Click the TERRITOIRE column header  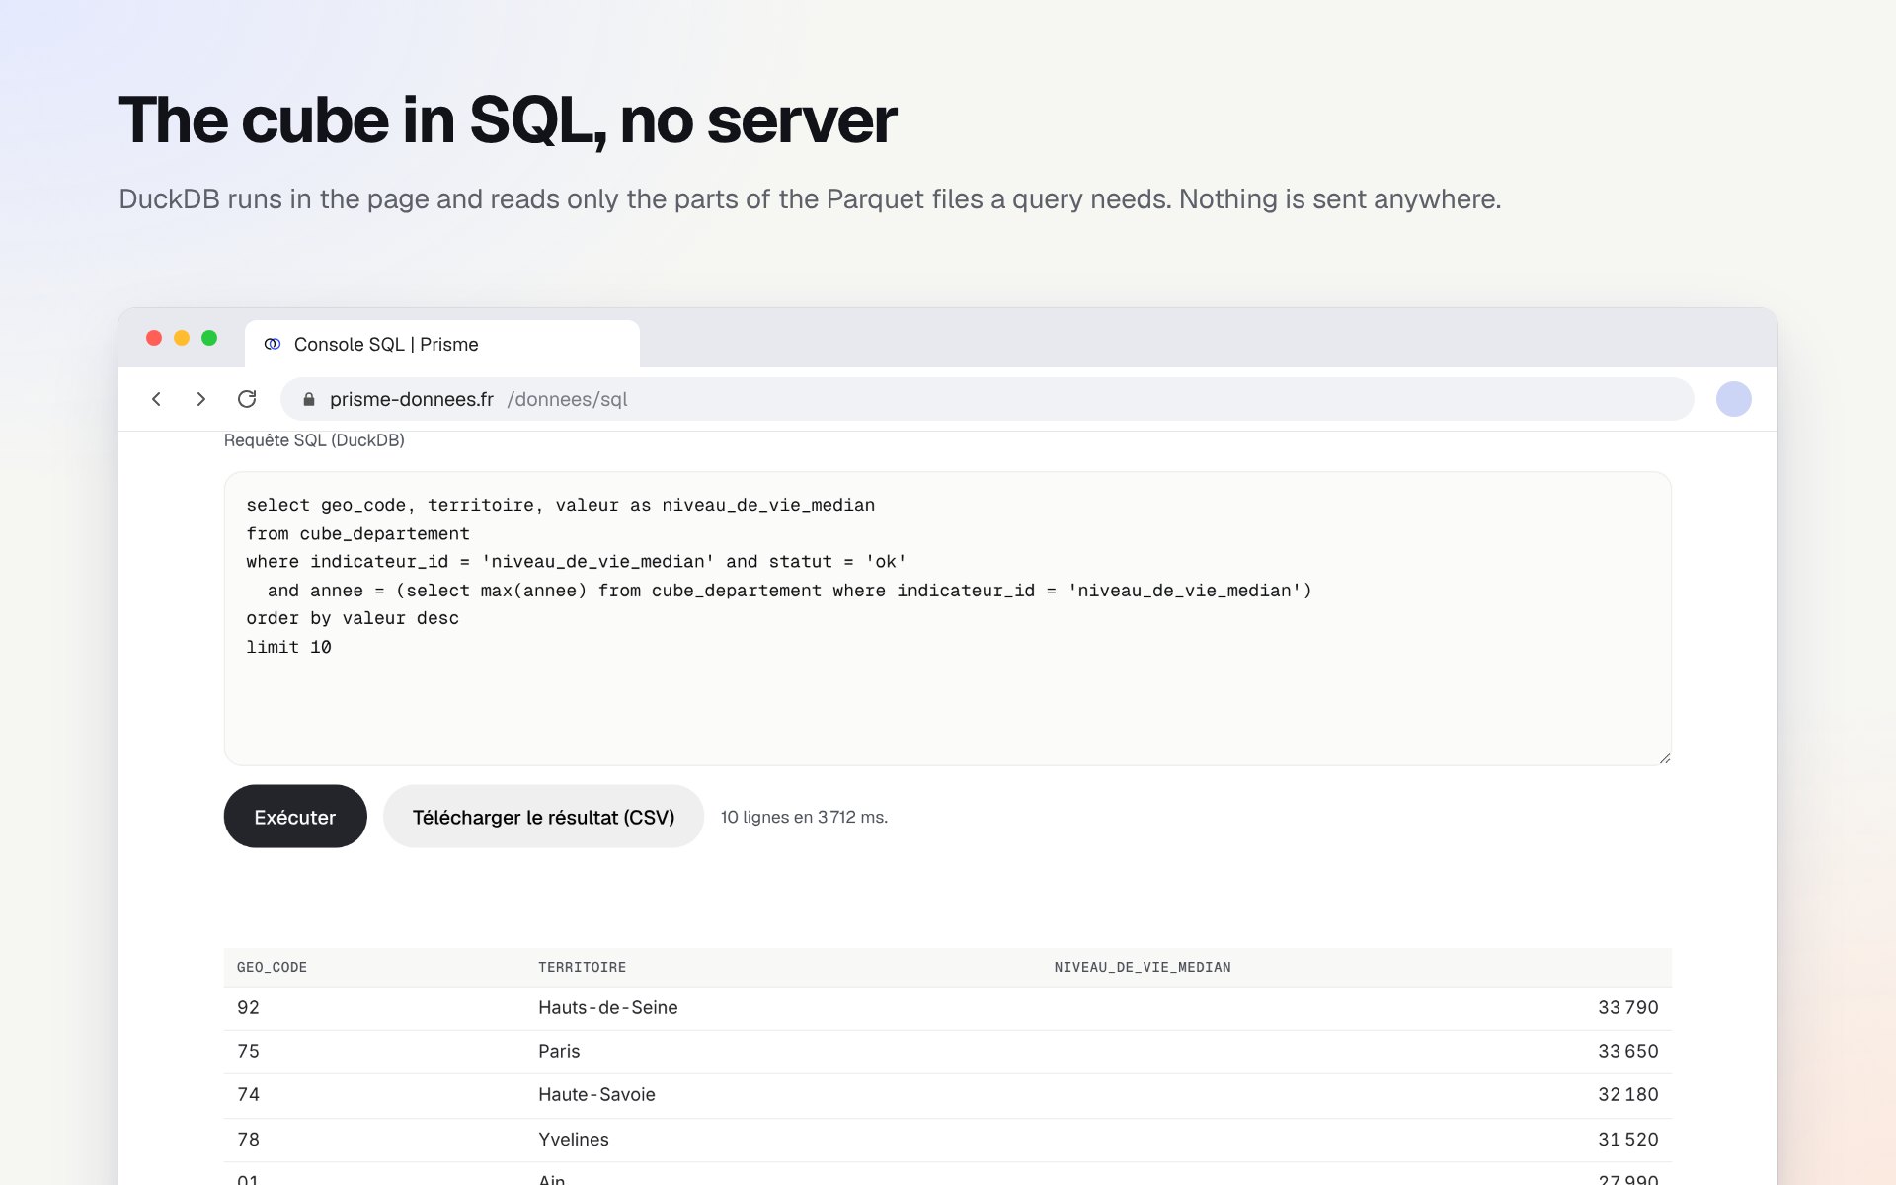click(x=582, y=967)
